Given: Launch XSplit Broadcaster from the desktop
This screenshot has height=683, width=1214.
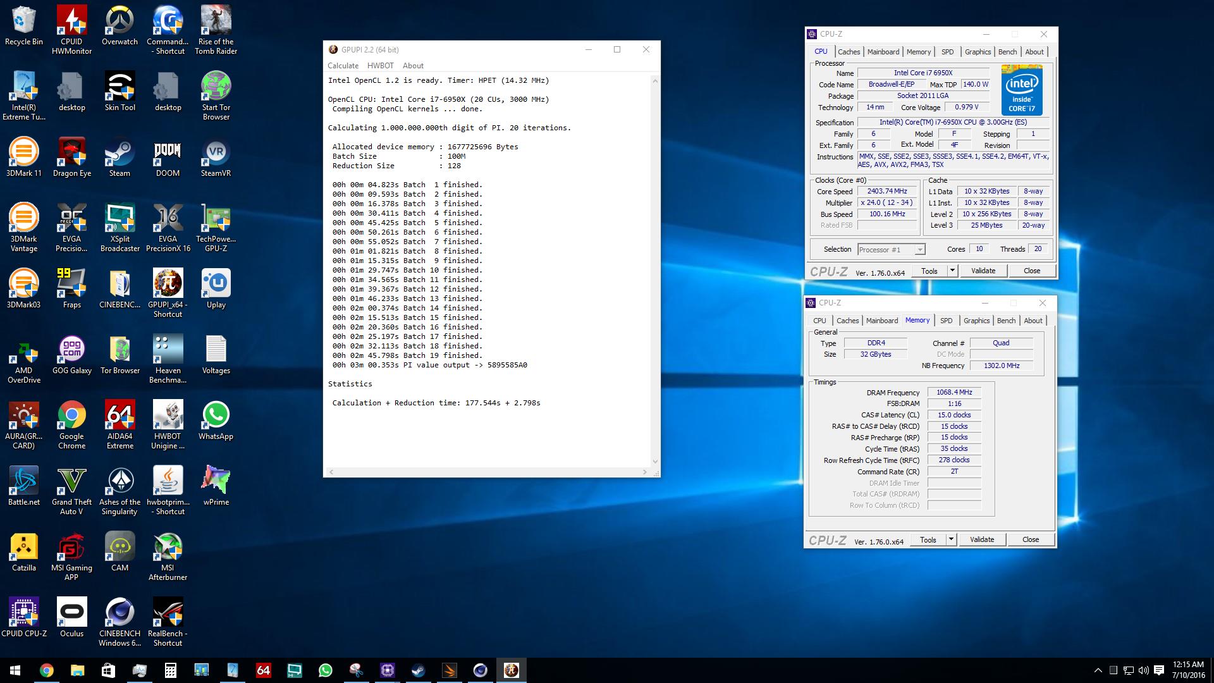Looking at the screenshot, I should pyautogui.click(x=120, y=227).
